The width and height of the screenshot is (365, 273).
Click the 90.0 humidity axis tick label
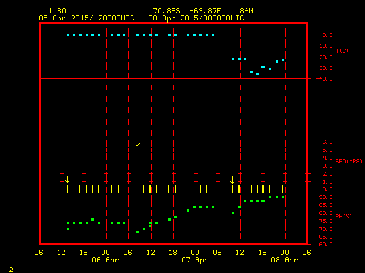[325, 197]
